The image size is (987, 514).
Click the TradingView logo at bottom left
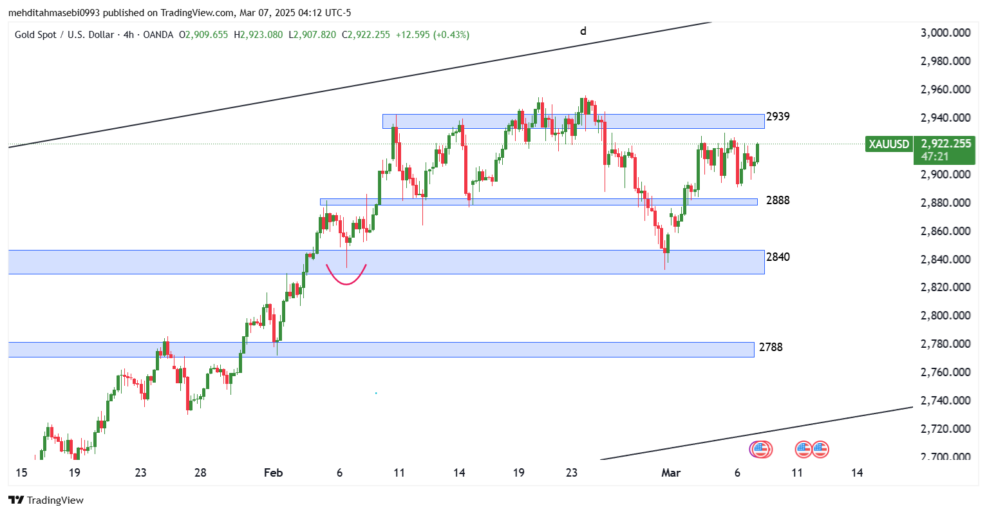(46, 500)
